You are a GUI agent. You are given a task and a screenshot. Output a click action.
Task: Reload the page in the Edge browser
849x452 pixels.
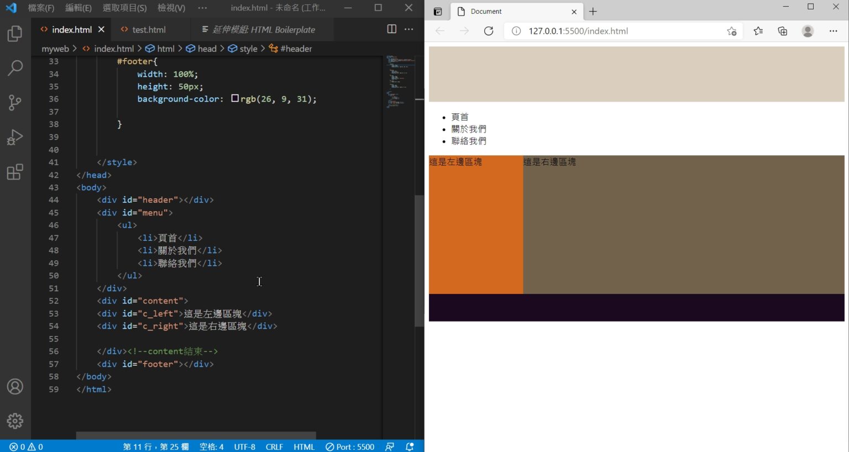click(489, 31)
